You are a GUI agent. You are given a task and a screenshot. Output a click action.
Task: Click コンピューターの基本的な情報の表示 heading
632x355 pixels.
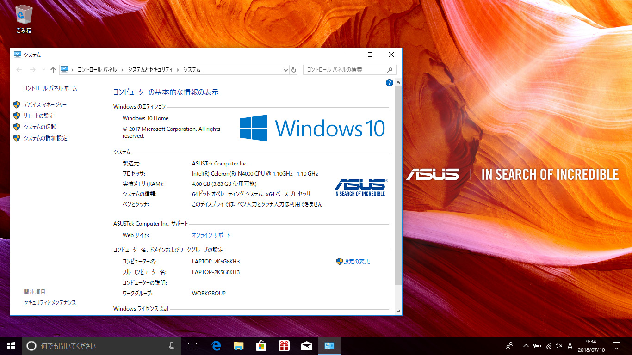(x=166, y=92)
